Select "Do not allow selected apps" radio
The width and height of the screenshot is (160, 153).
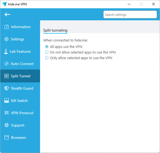click(x=47, y=52)
